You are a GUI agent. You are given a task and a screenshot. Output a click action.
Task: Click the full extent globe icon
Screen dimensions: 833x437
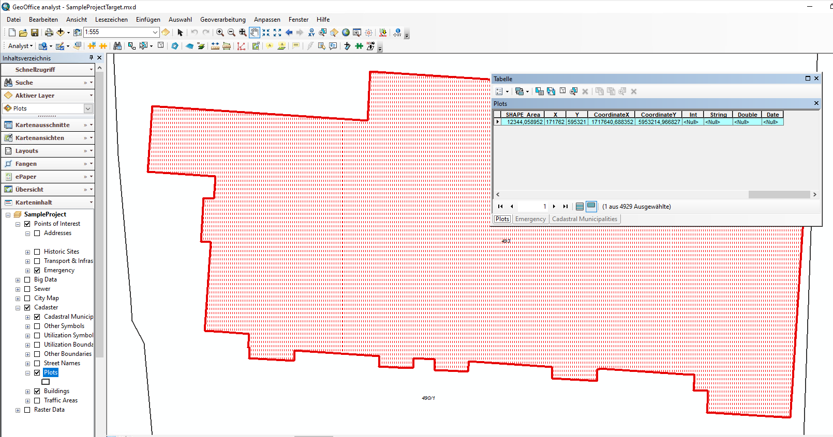[x=346, y=33]
